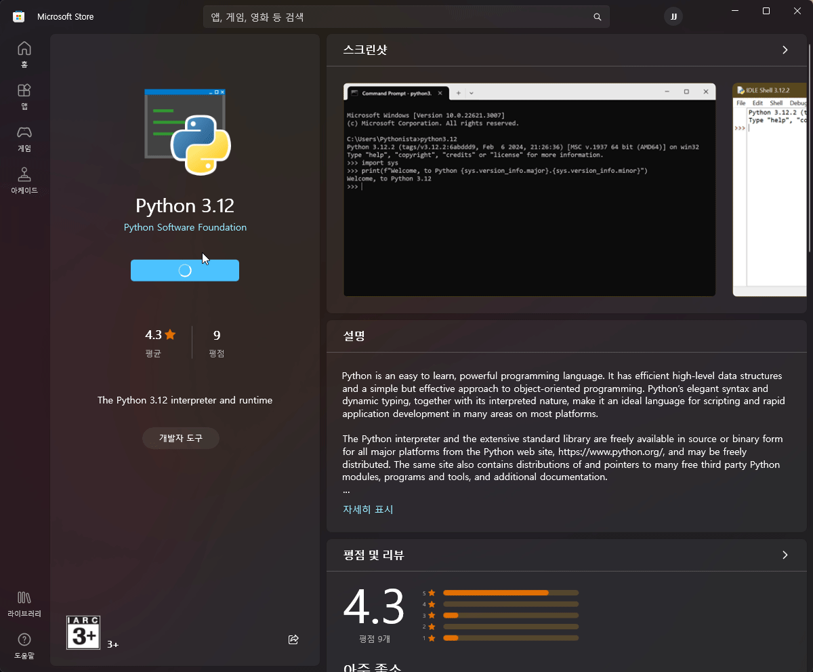
Task: Open the Microsoft Store logo icon
Action: [x=18, y=16]
